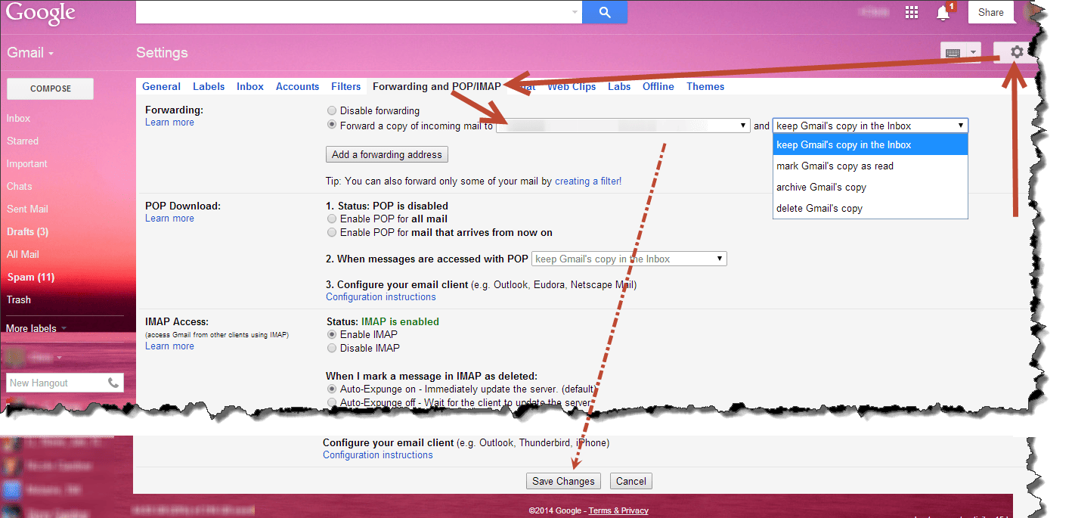The width and height of the screenshot is (1075, 518).
Task: Click the blue search magnifier button
Action: click(x=604, y=12)
